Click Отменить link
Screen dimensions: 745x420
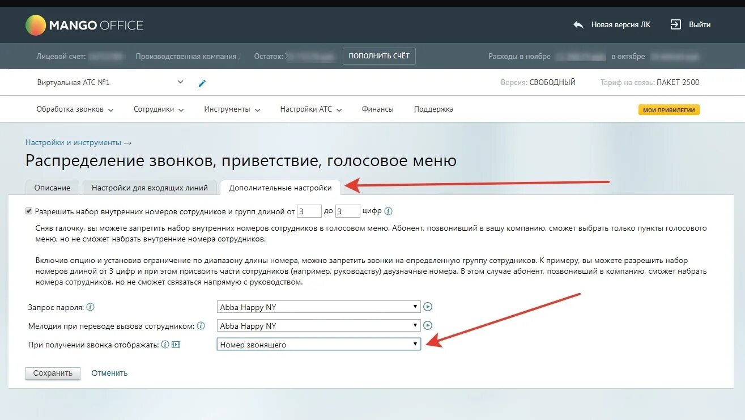click(109, 373)
